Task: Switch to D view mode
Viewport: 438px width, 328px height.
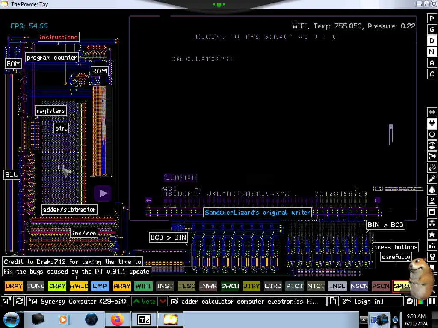Action: pyautogui.click(x=432, y=41)
